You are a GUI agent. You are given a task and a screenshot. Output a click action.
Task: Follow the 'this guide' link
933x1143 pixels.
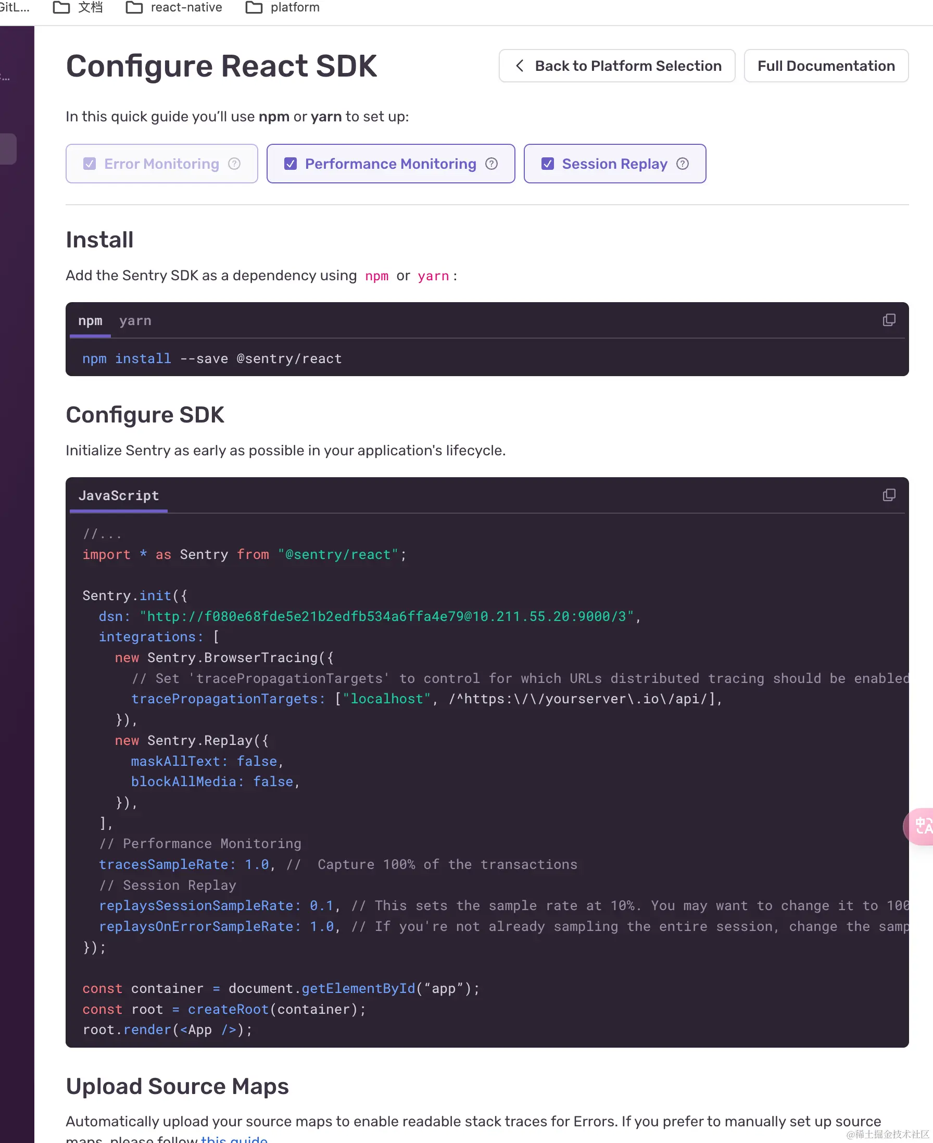234,1139
